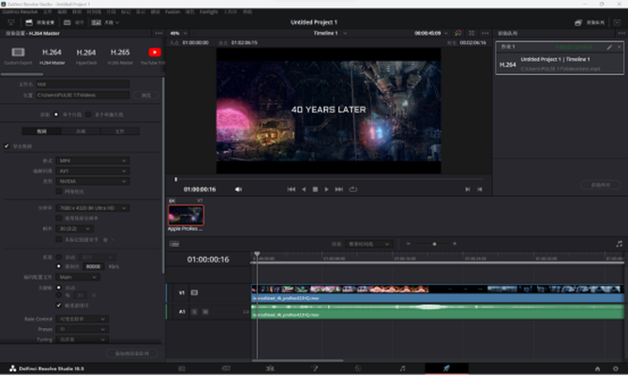Open the encoding profile dropdown Main
This screenshot has width=628, height=376.
pyautogui.click(x=78, y=277)
